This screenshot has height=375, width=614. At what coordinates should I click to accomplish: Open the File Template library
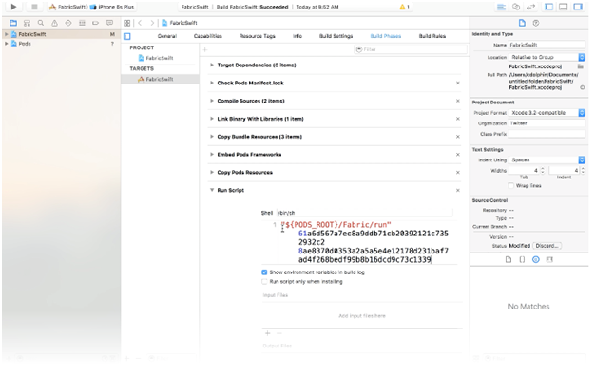tap(508, 259)
